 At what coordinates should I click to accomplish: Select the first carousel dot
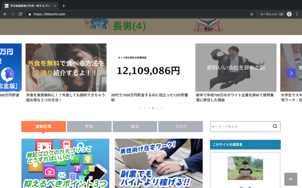click(x=140, y=108)
